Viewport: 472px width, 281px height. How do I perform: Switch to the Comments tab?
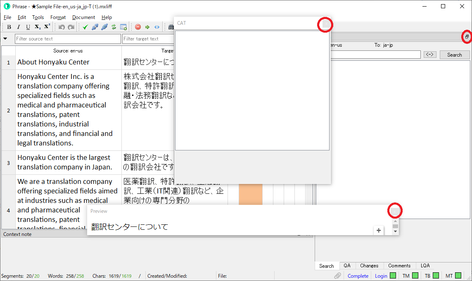click(x=399, y=266)
